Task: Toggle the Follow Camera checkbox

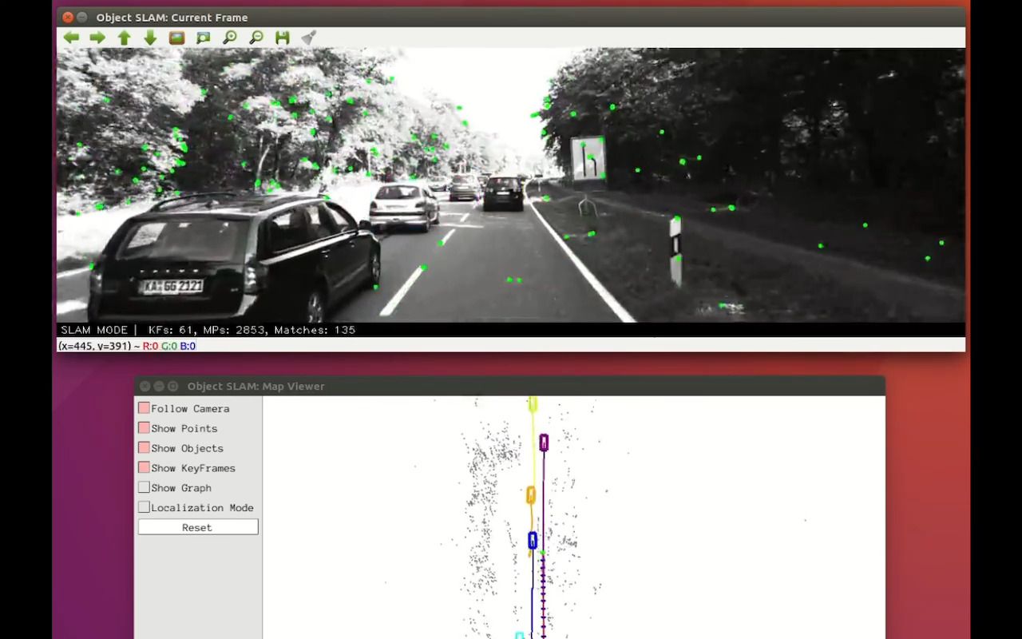Action: pos(144,408)
